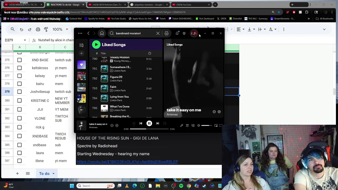Open the youtu.be link in sheet

click(128, 161)
